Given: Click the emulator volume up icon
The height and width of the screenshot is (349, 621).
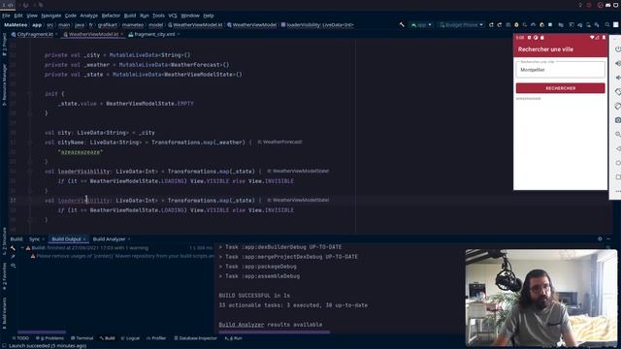Looking at the screenshot, I should click(617, 63).
